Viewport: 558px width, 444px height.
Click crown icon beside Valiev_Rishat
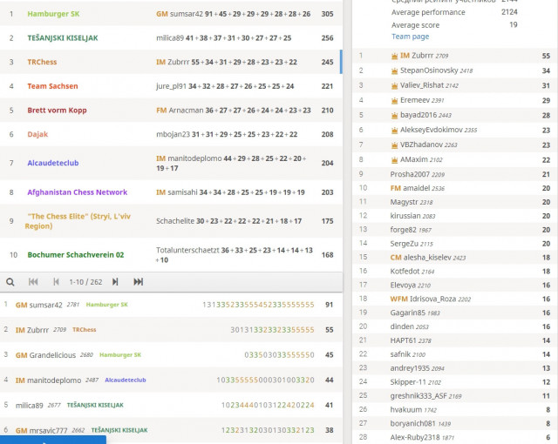394,85
